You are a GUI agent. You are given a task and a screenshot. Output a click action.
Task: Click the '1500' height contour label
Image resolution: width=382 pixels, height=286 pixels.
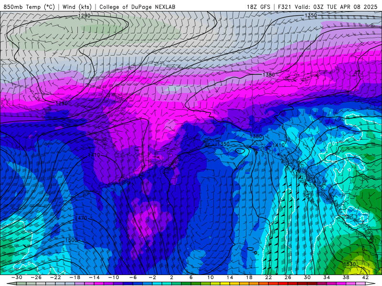pos(71,240)
